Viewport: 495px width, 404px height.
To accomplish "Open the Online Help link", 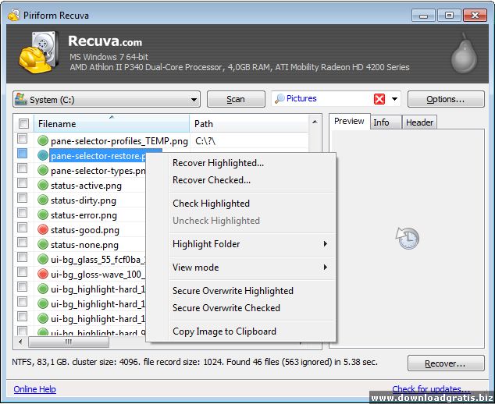I will point(35,389).
